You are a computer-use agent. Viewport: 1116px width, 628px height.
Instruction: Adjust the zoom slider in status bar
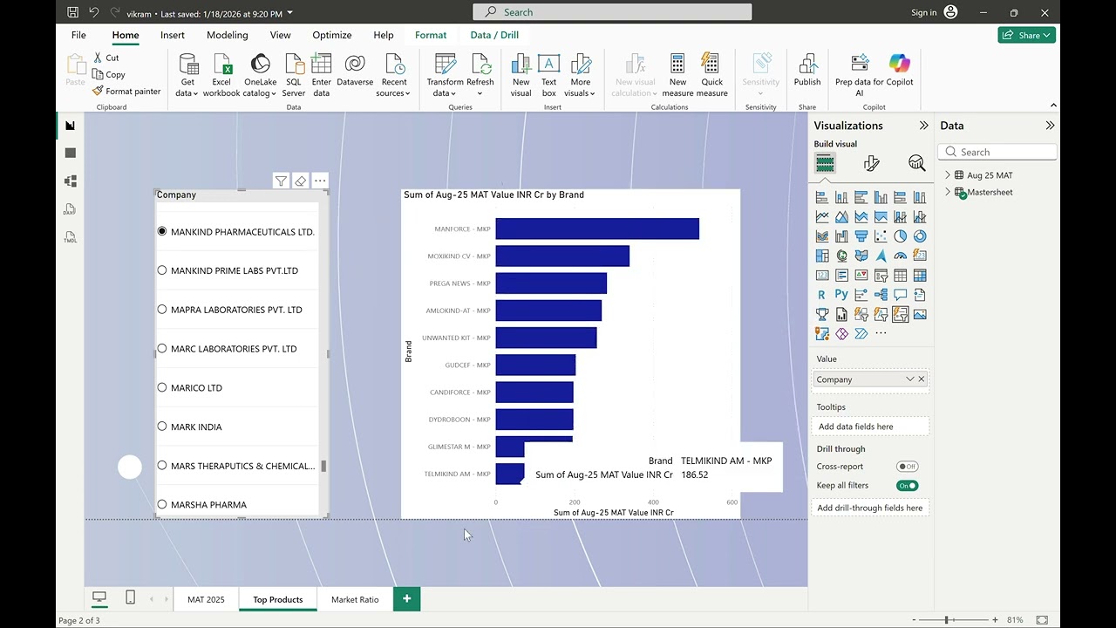(946, 620)
